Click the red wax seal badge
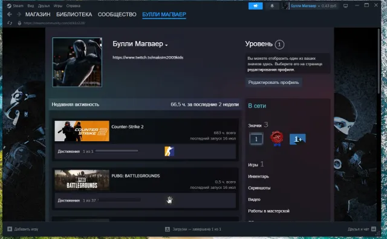387x239 pixels. (x=277, y=138)
